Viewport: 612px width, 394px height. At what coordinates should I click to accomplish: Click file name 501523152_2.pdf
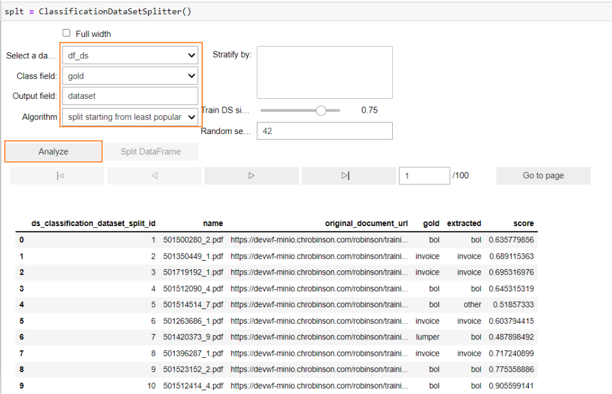tap(193, 369)
